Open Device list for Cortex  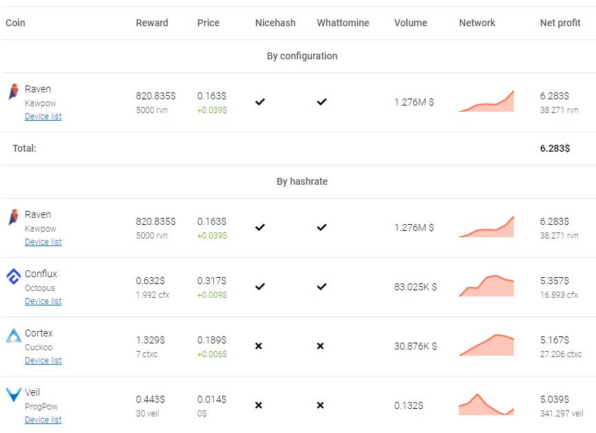coord(43,361)
